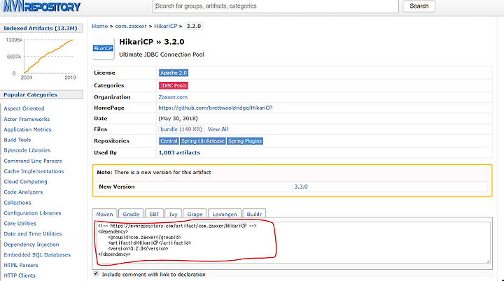Click the MVNRepository logo

(41, 6)
